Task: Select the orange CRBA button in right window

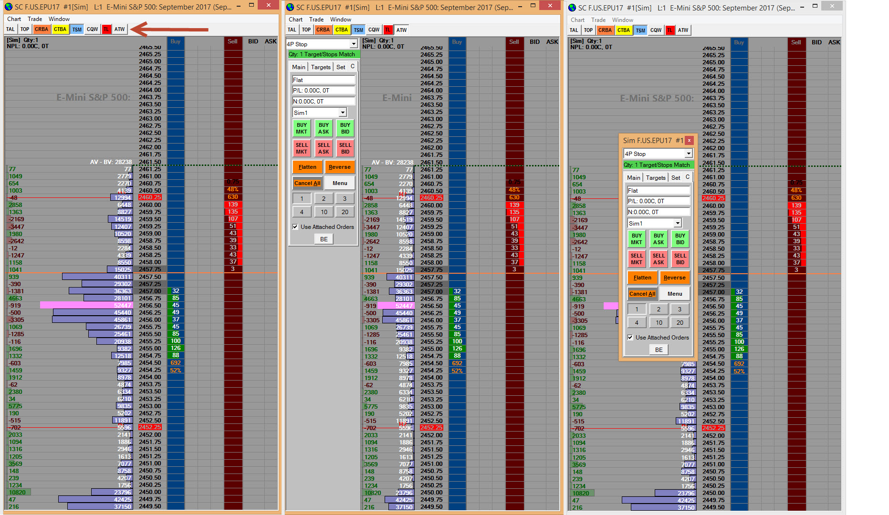Action: [x=605, y=31]
